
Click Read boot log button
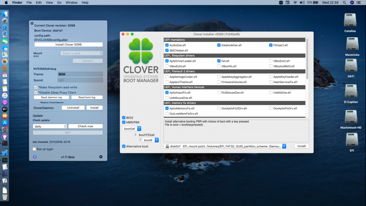[87, 97]
